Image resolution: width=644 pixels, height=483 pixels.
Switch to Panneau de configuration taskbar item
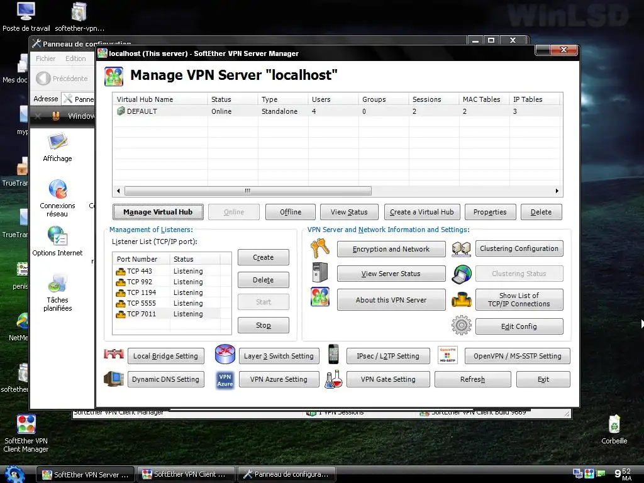287,474
